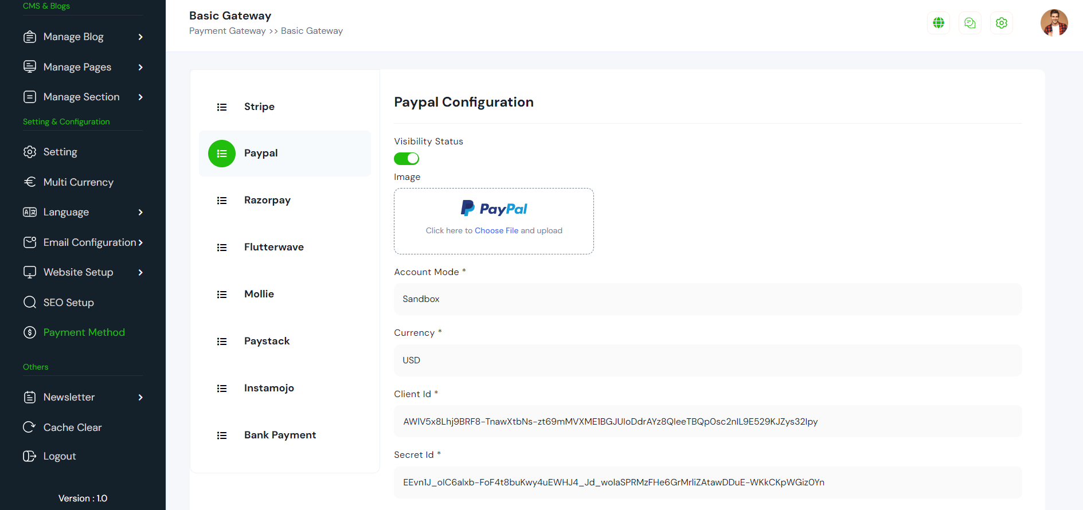This screenshot has height=510, width=1083.
Task: Switch to the Stripe gateway tab
Action: point(259,107)
